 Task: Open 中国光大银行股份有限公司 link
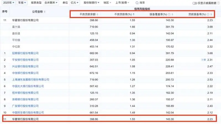click(x=28, y=86)
